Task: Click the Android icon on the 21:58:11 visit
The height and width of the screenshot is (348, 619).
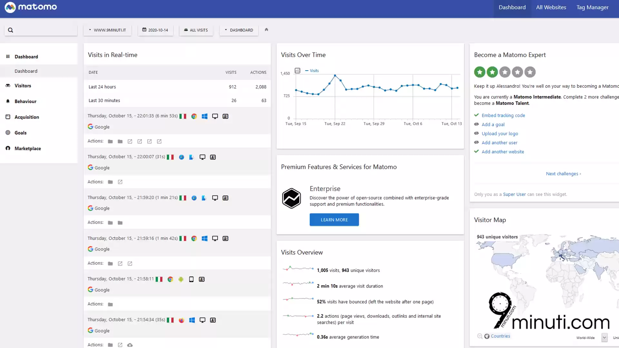Action: (x=181, y=279)
